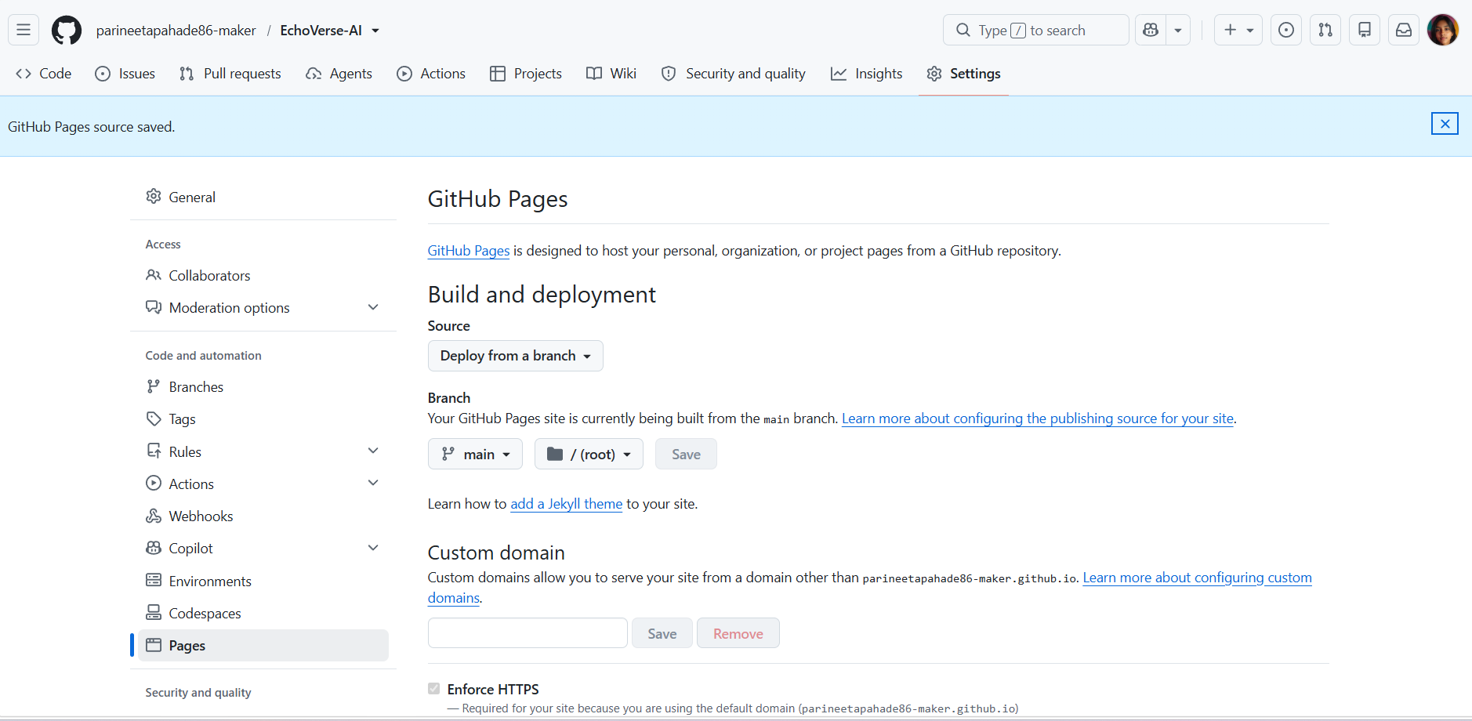
Task: Dismiss the 'GitHub Pages source saved' banner
Action: (x=1445, y=124)
